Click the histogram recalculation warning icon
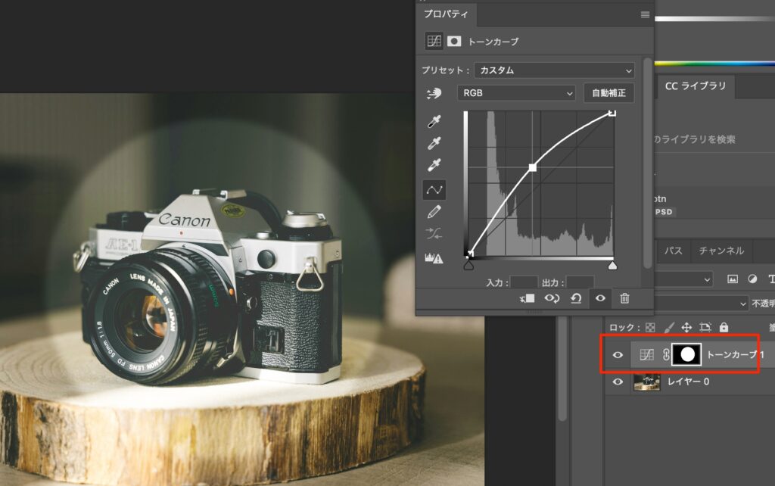 [x=434, y=258]
